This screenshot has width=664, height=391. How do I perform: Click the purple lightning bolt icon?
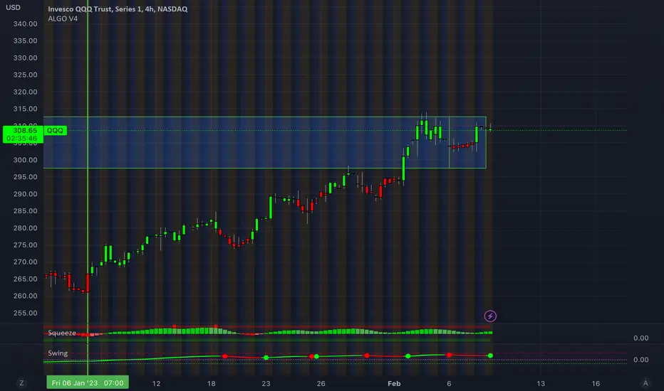click(x=490, y=316)
